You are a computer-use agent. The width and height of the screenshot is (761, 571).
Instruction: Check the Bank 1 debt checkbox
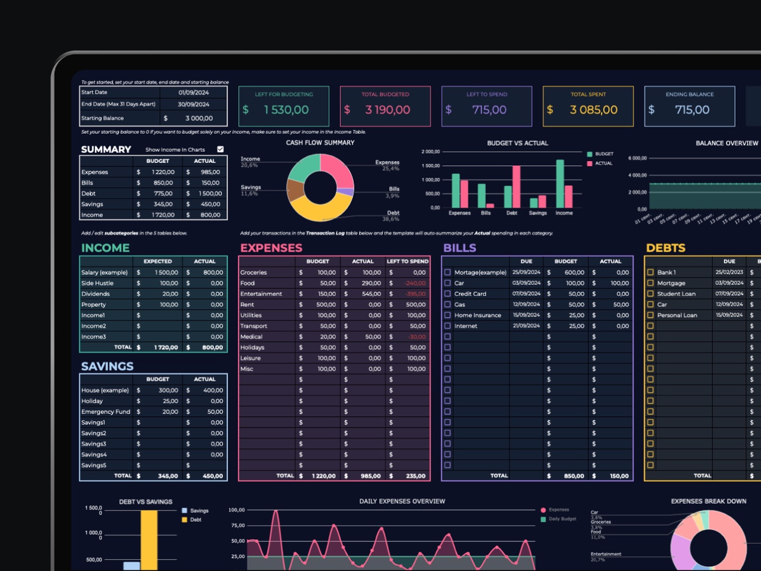tap(650, 272)
